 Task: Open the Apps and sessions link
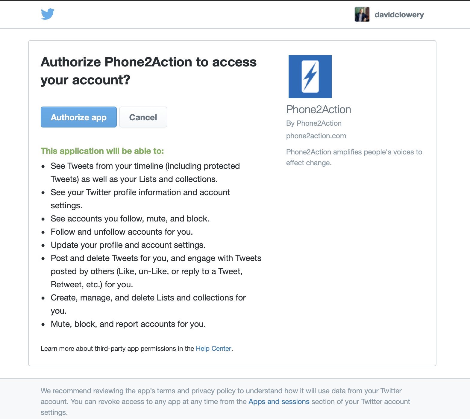[278, 401]
